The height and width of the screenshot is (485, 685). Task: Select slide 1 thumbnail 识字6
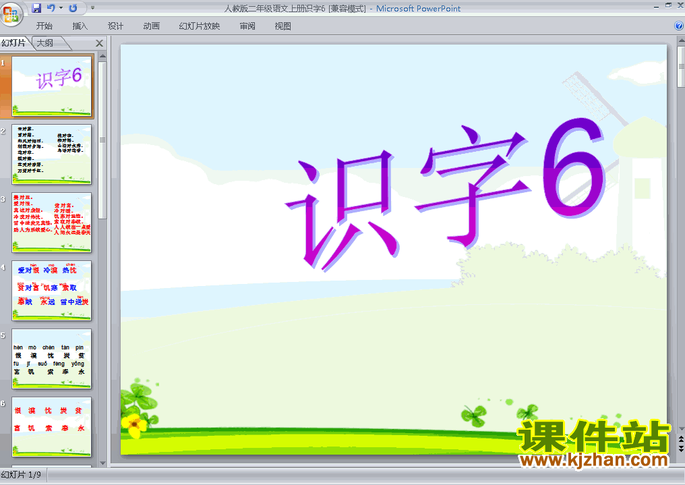point(51,86)
